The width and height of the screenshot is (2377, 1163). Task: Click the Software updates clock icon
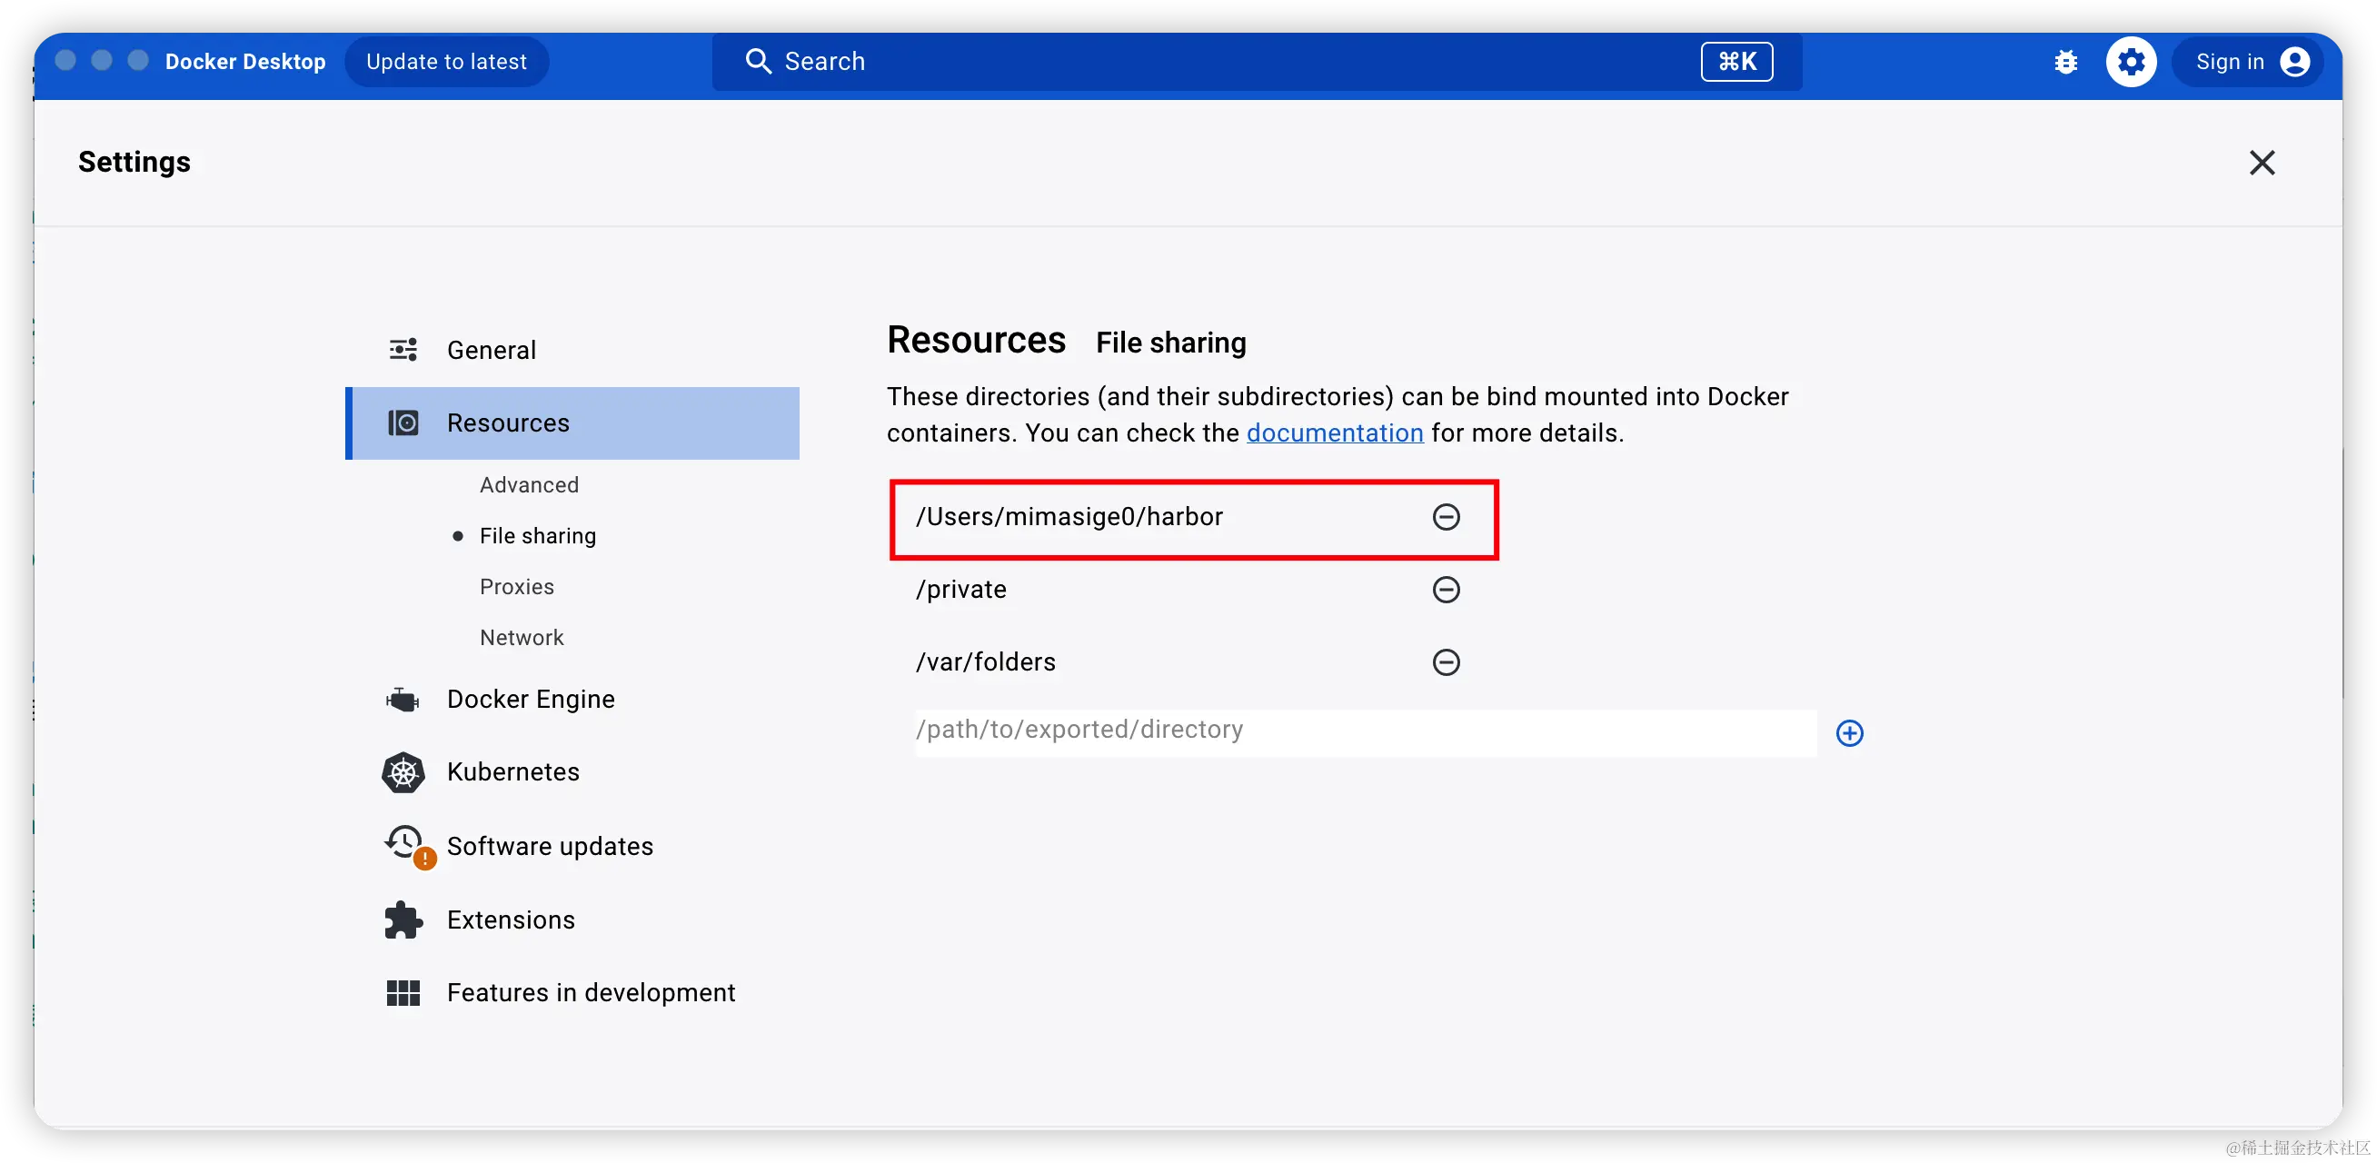pyautogui.click(x=405, y=844)
